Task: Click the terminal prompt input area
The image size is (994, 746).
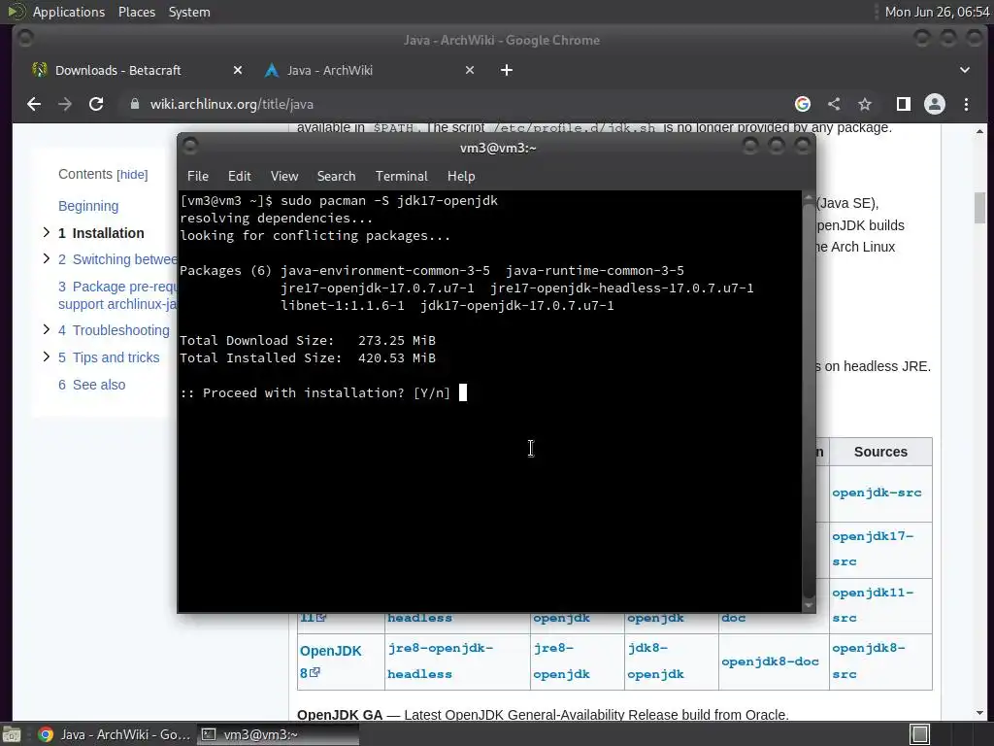Action: [463, 393]
